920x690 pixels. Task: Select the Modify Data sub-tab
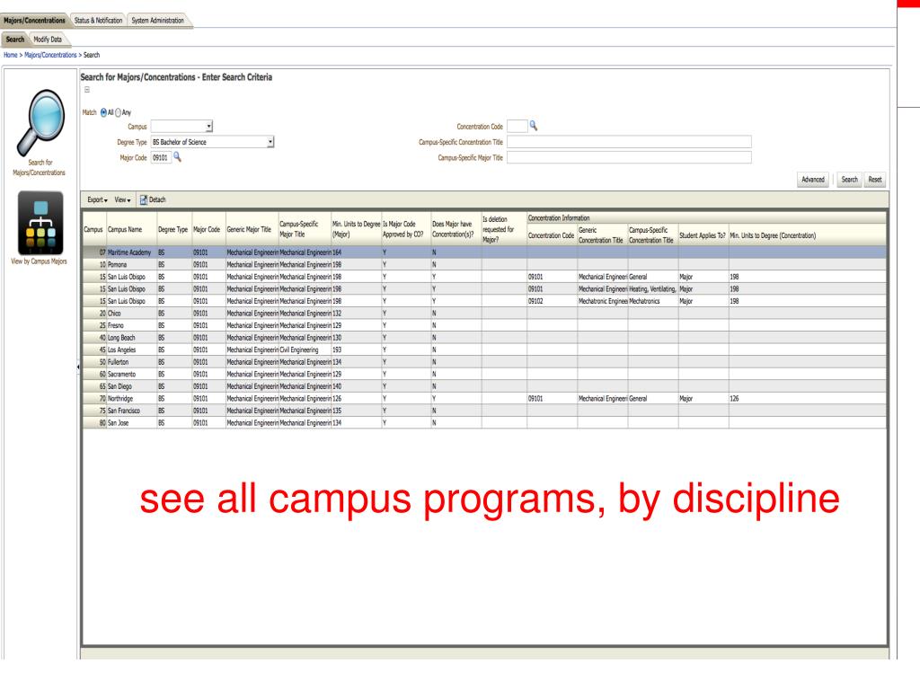(x=48, y=40)
